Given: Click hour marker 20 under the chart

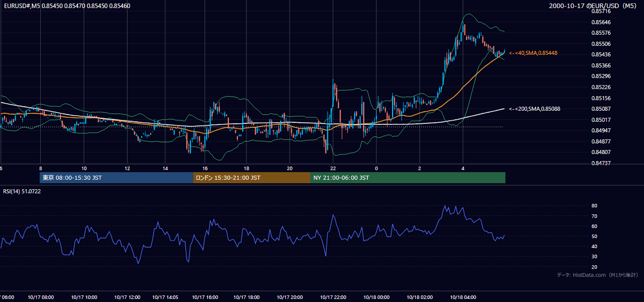Looking at the screenshot, I should 289,168.
